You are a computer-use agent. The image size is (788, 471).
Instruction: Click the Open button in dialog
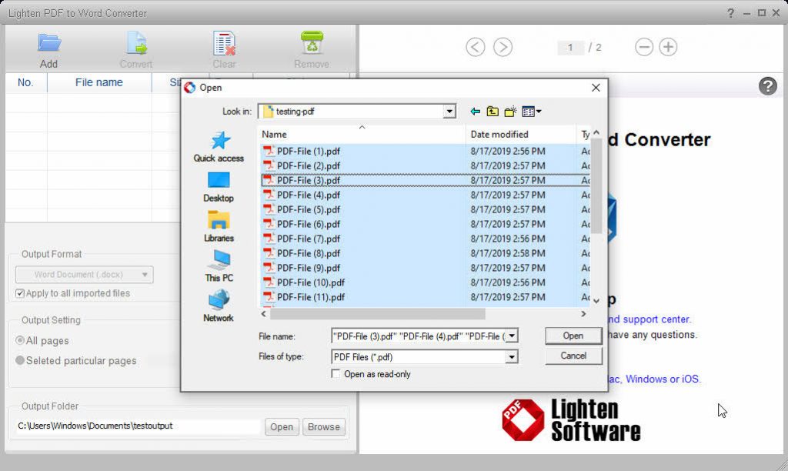tap(573, 336)
